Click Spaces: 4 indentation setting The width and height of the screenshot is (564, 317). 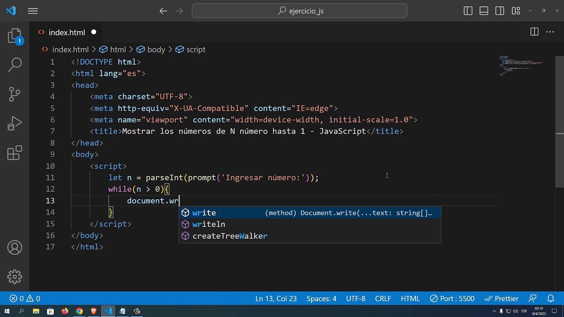pos(321,299)
